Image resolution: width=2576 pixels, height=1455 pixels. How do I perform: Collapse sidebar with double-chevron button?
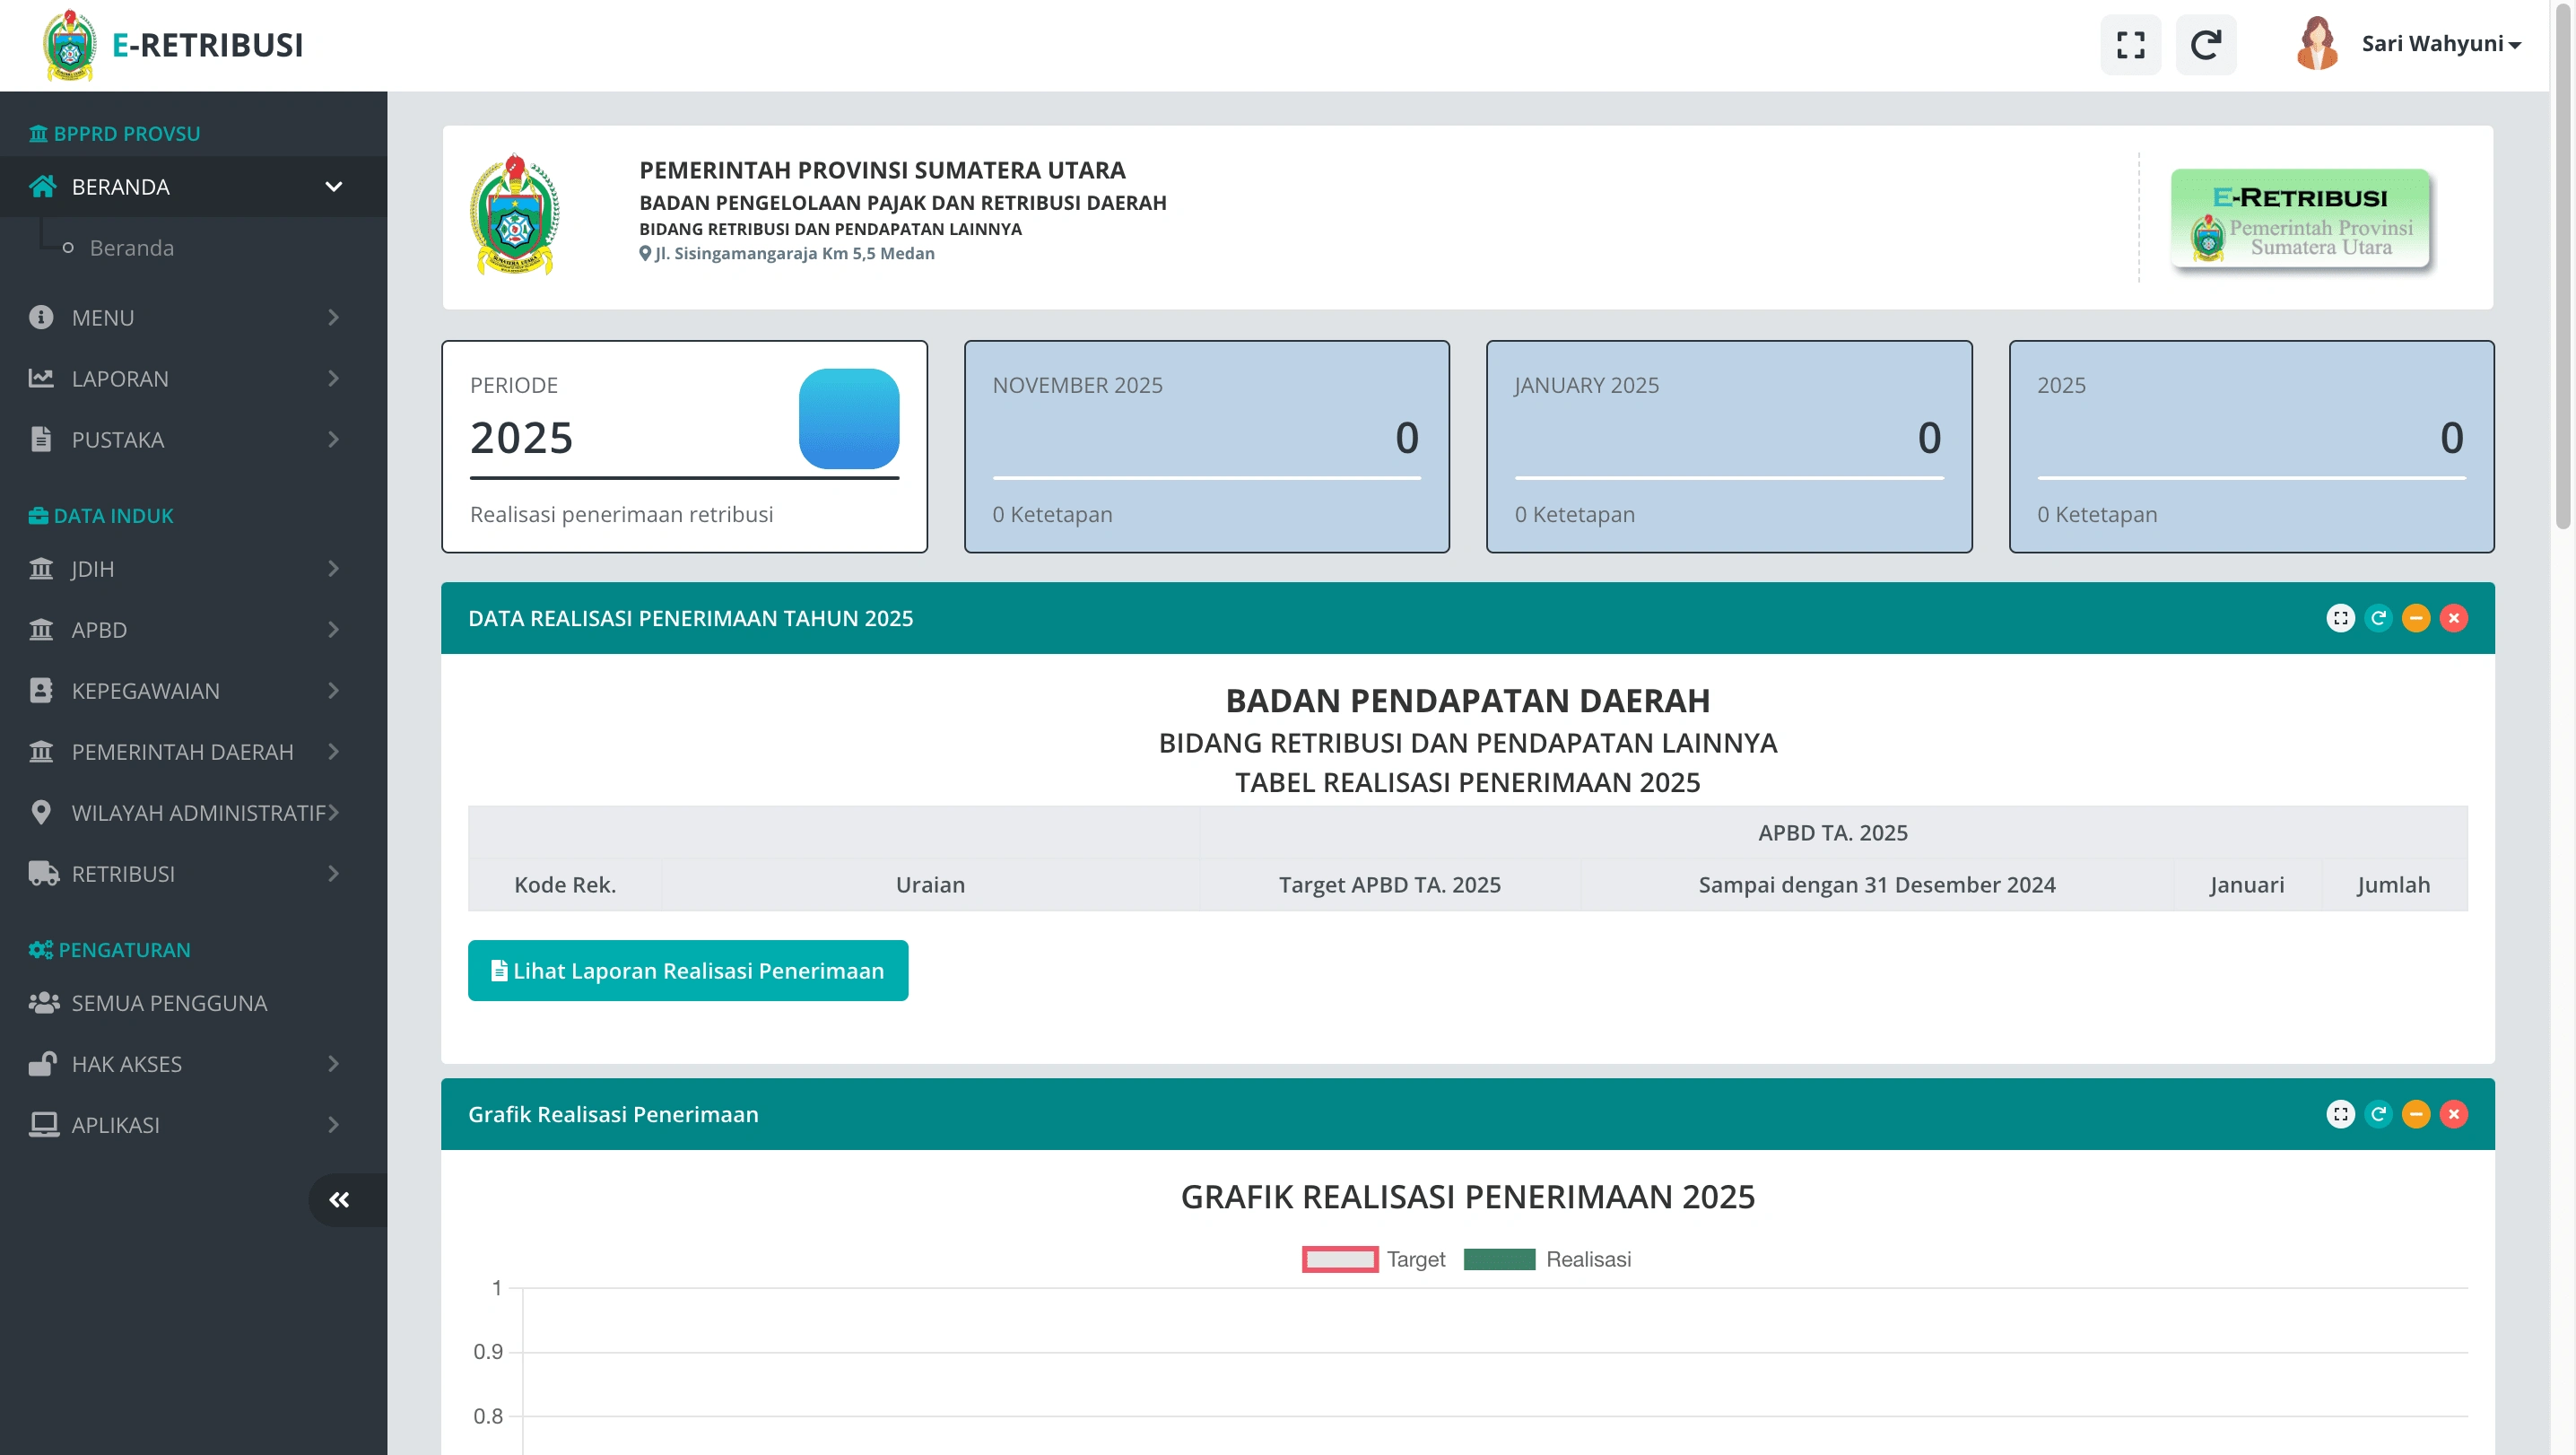pos(340,1199)
